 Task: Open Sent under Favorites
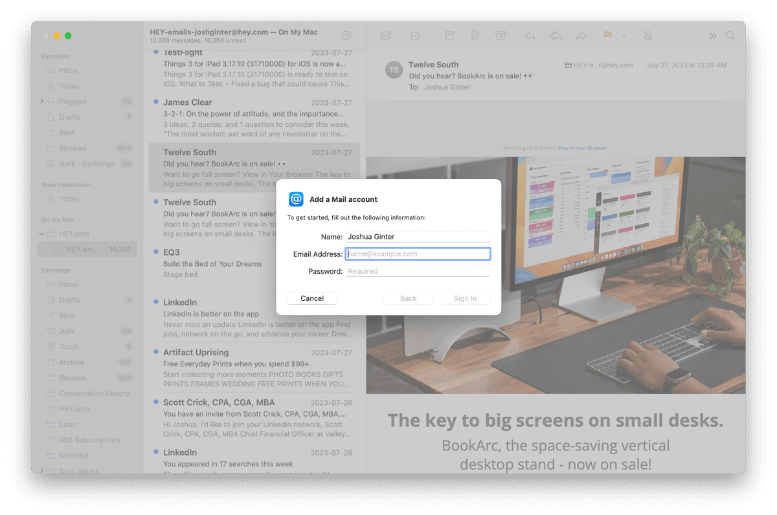click(x=87, y=133)
